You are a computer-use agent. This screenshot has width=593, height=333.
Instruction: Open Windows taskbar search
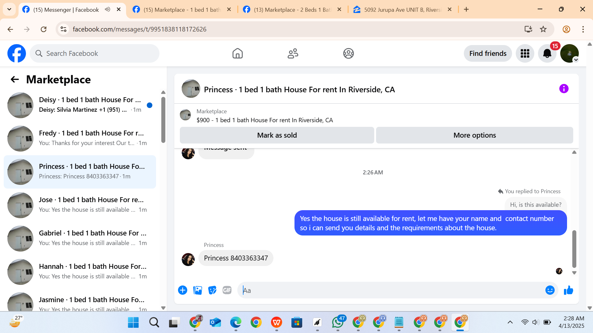click(154, 323)
